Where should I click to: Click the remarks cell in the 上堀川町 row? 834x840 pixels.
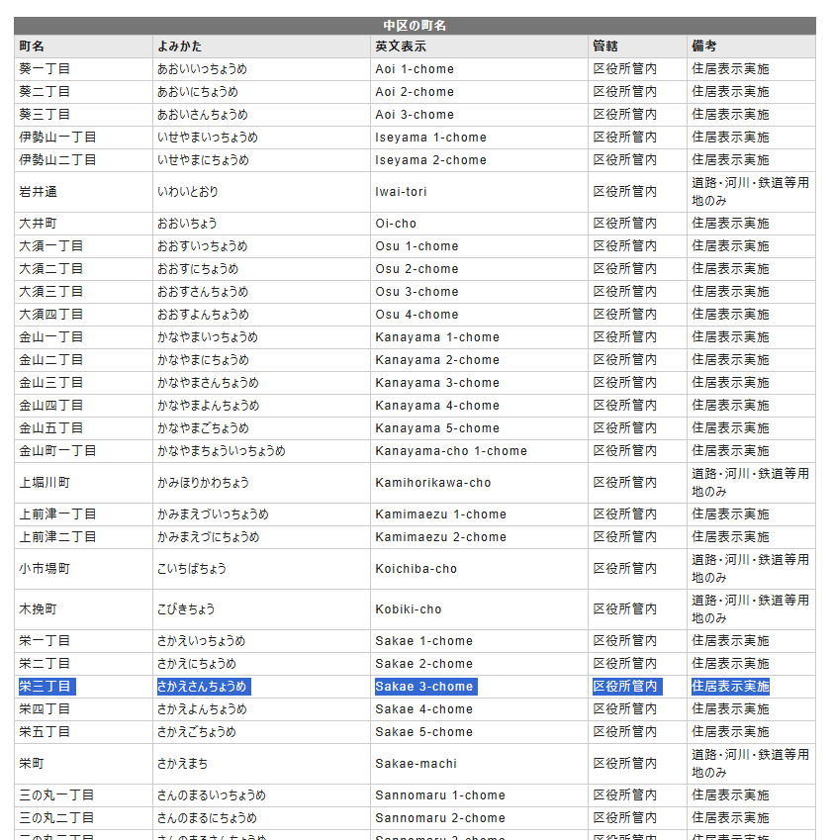point(750,483)
